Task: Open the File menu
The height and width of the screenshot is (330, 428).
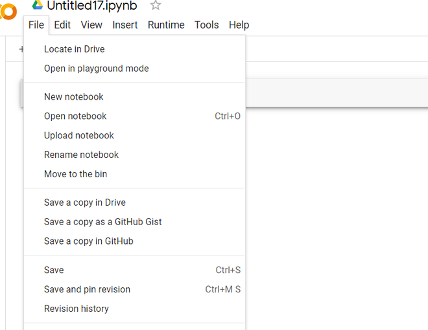Action: point(36,25)
